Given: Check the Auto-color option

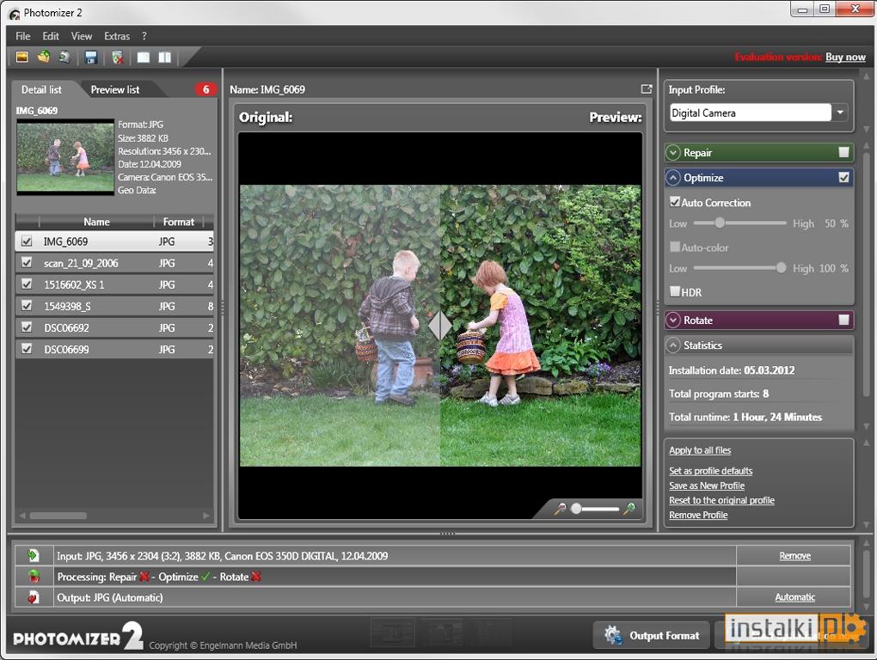Looking at the screenshot, I should (x=675, y=247).
